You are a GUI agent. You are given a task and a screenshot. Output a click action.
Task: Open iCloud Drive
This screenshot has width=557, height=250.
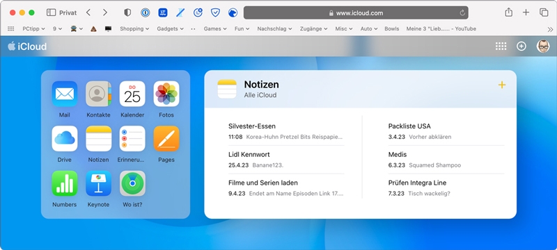(65, 138)
